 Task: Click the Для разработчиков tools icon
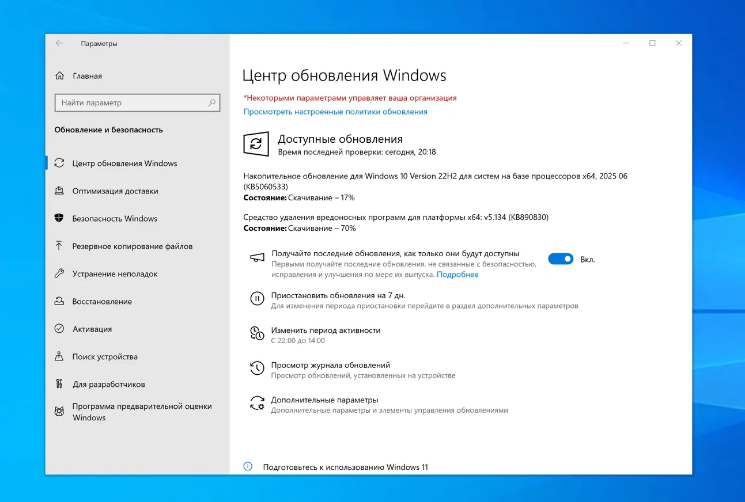tap(59, 384)
